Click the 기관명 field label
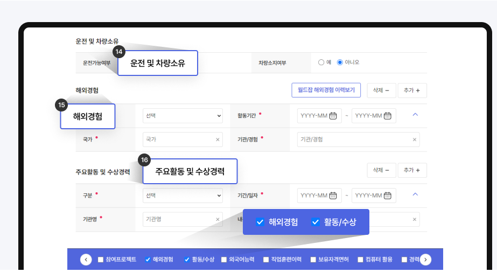This screenshot has height=279, width=497. (90, 219)
